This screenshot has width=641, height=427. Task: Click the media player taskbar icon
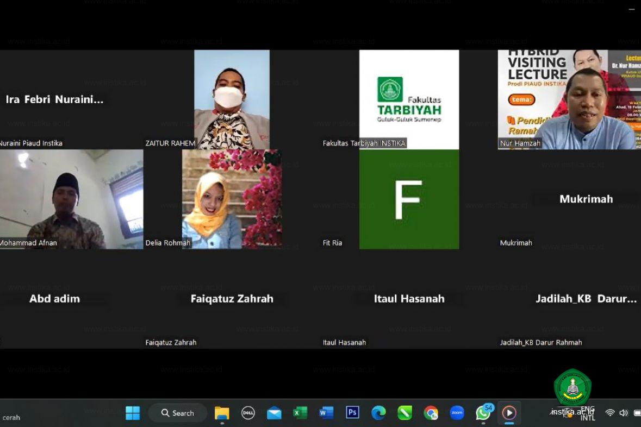point(509,413)
